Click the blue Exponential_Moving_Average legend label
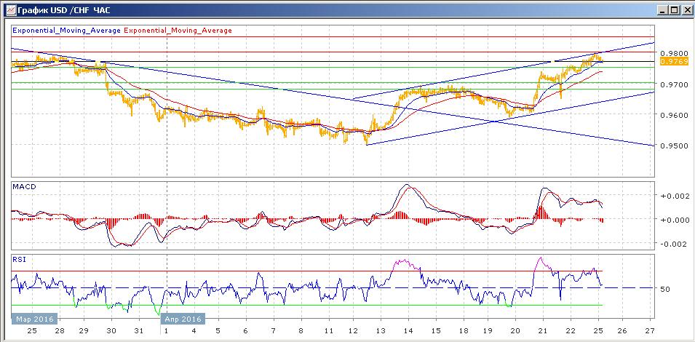This screenshot has height=342, width=695. pos(67,31)
